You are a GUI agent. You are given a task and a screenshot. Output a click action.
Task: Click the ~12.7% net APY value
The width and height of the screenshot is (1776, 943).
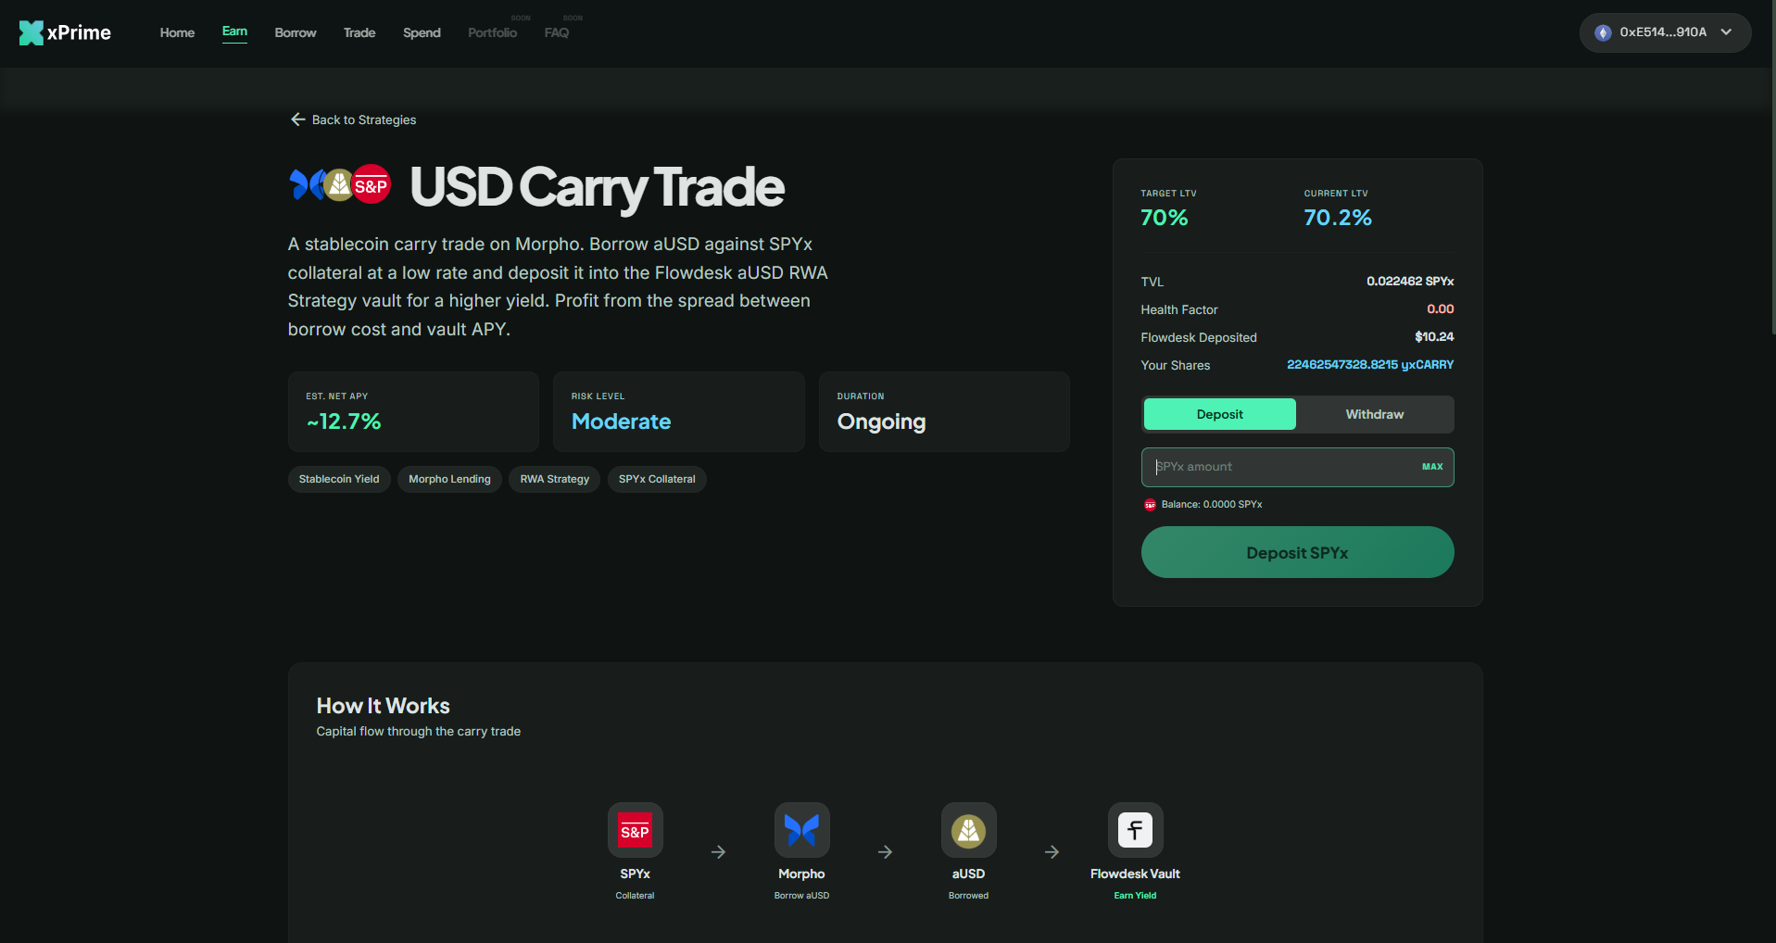click(x=344, y=421)
